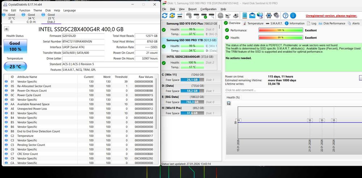The height and width of the screenshot is (178, 362).
Task: Select the H: [Win10 Pro] partition entry
Action: point(191,110)
